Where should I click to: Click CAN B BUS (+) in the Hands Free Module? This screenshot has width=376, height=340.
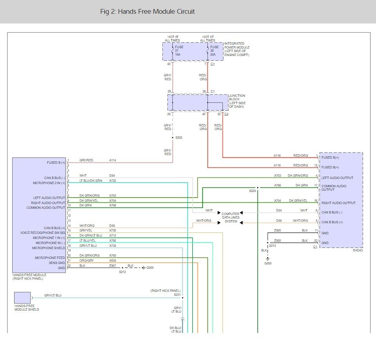click(x=54, y=228)
